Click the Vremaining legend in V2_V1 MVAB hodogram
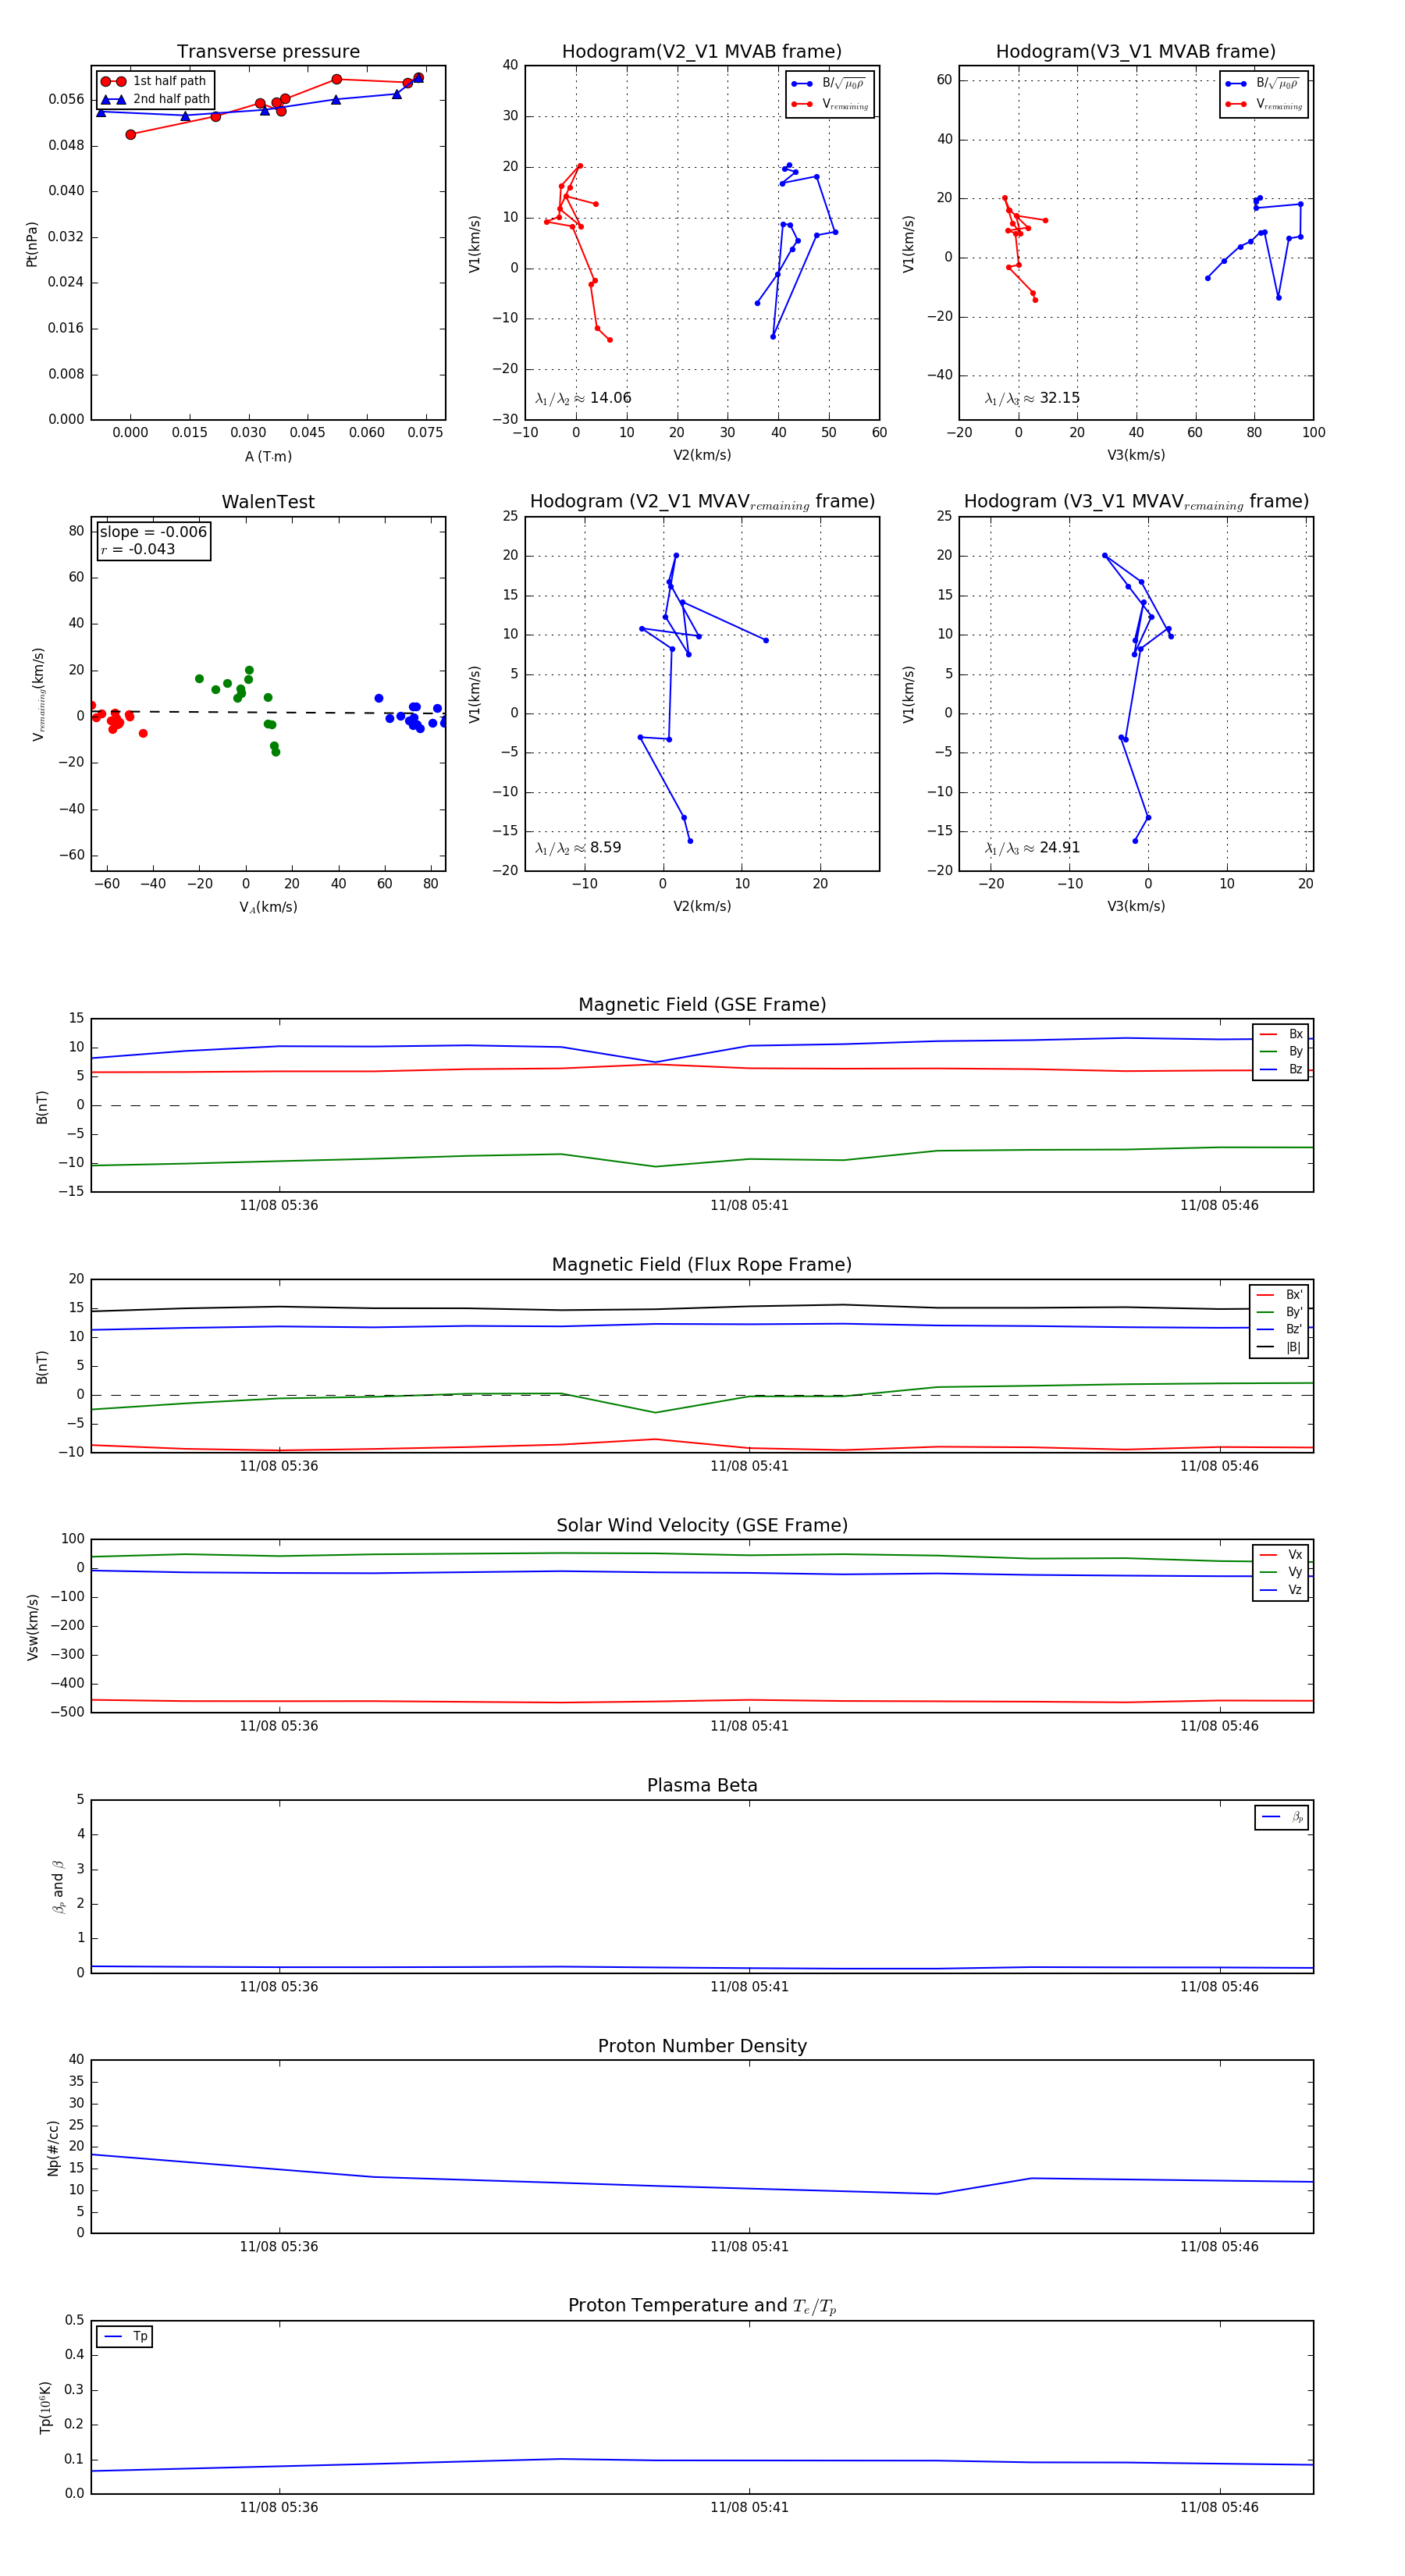The height and width of the screenshot is (2576, 1405). coord(830,104)
